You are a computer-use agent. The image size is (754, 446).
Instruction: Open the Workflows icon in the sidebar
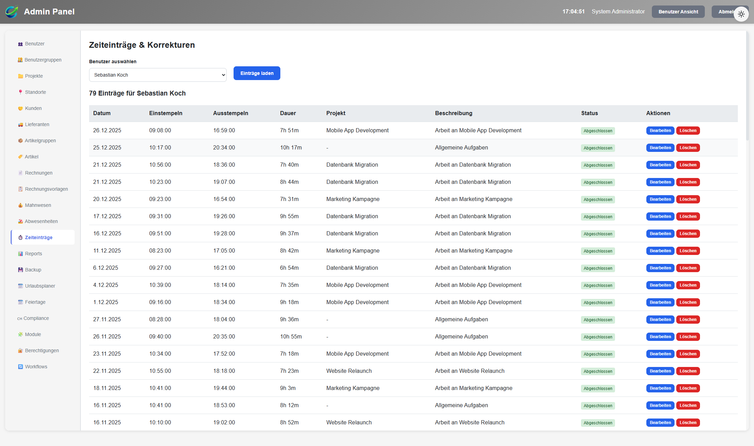pos(20,367)
